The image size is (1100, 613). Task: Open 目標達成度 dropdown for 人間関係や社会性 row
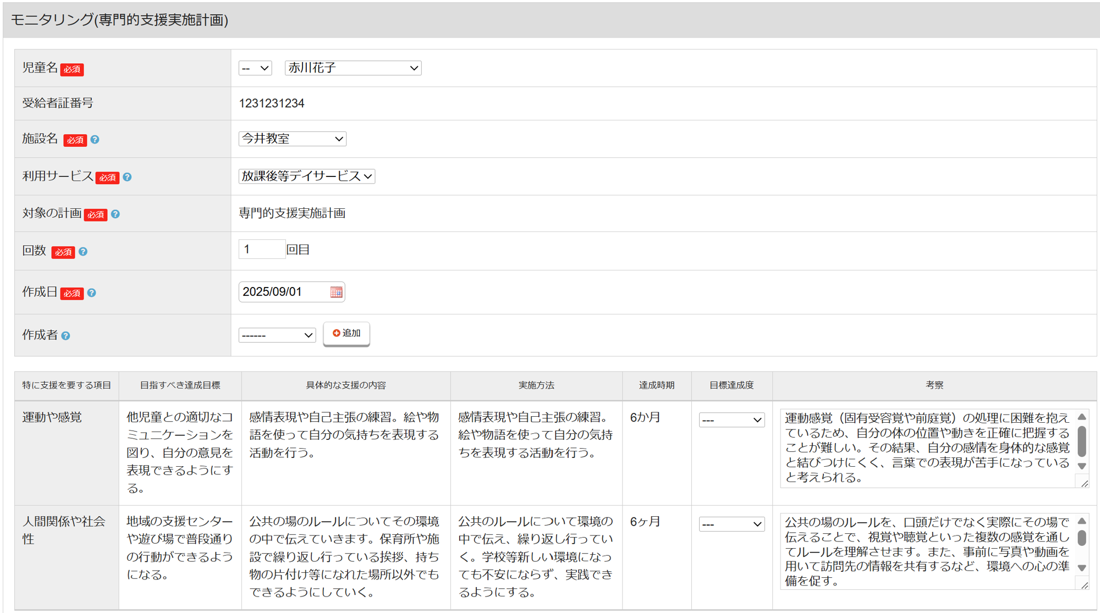point(731,524)
